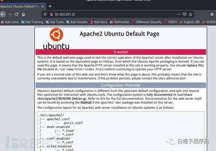Open the Library sidebar icon
The height and width of the screenshot is (151, 216).
pos(212,14)
